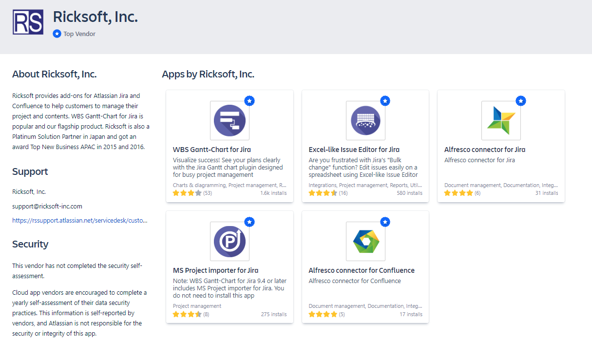Click the (8) review count
This screenshot has height=341, width=592.
point(206,314)
